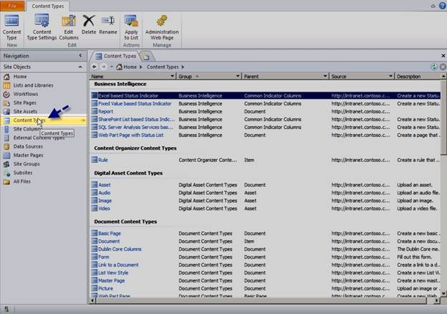Image resolution: width=447 pixels, height=314 pixels.
Task: Open the Report content type
Action: [105, 112]
